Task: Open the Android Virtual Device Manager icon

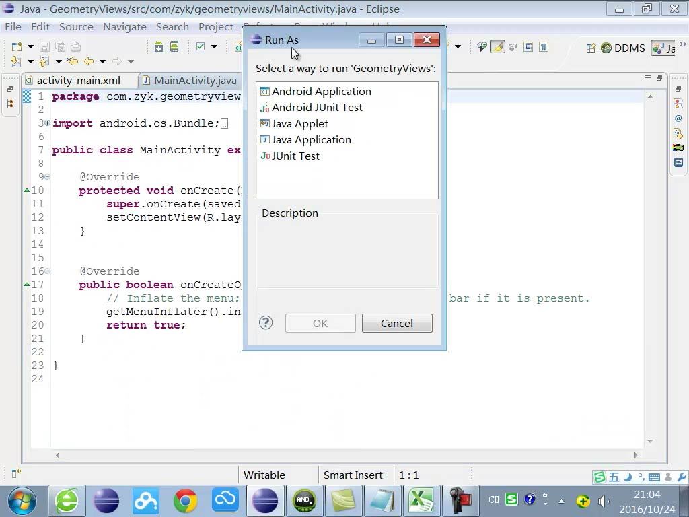Action: 174,46
